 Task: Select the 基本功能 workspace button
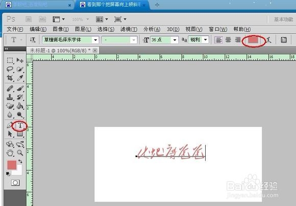(284, 19)
